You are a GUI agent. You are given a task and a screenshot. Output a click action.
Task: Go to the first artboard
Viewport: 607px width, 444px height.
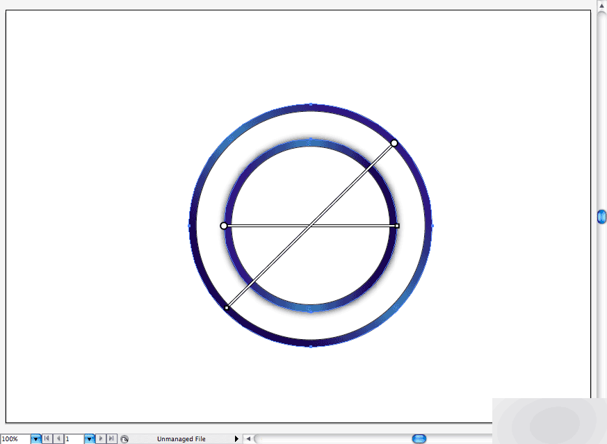pos(47,438)
